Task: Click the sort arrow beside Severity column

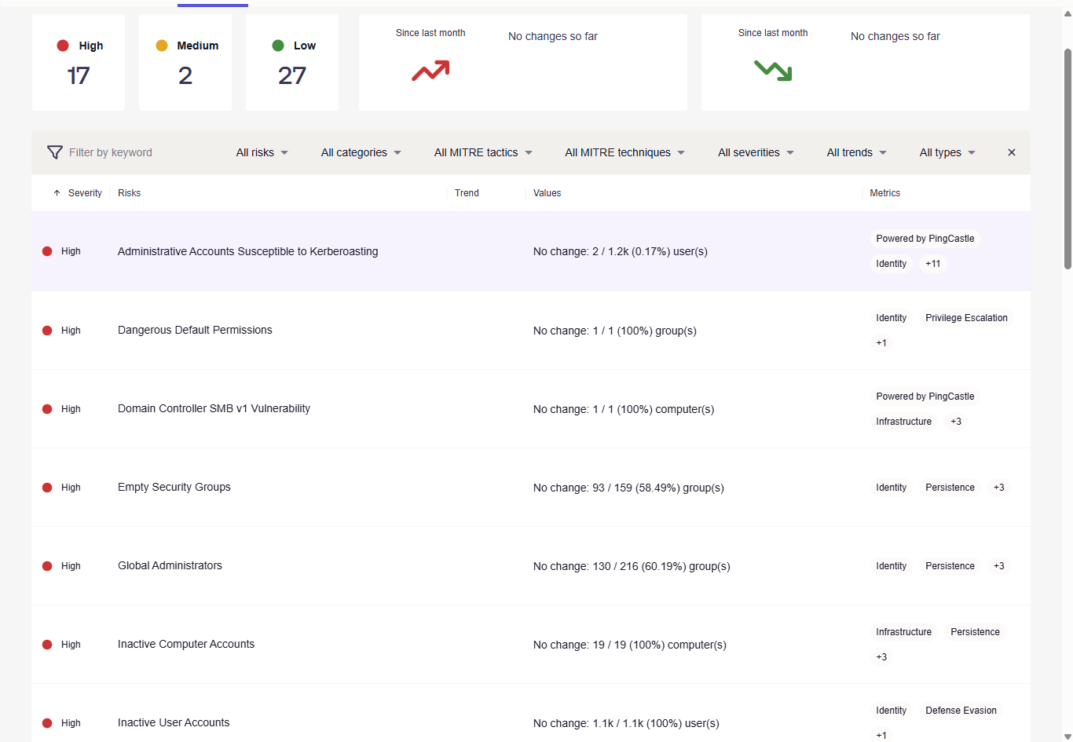Action: (x=56, y=192)
